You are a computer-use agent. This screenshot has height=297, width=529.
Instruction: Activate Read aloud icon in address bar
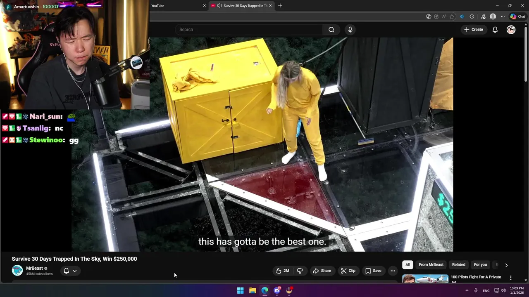tap(444, 16)
